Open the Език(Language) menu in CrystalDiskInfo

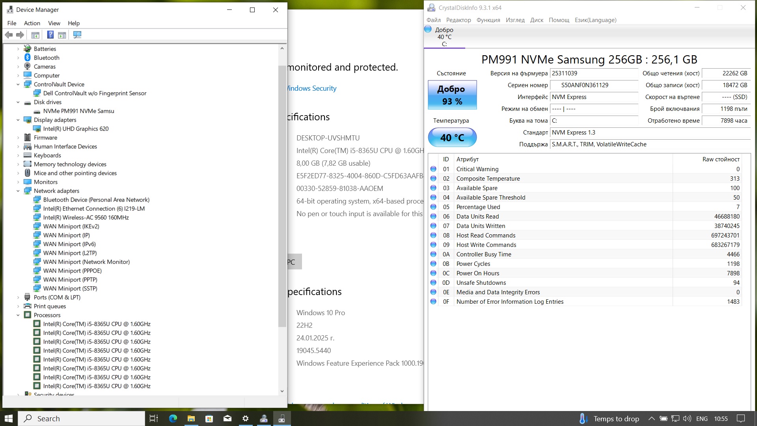tap(595, 20)
